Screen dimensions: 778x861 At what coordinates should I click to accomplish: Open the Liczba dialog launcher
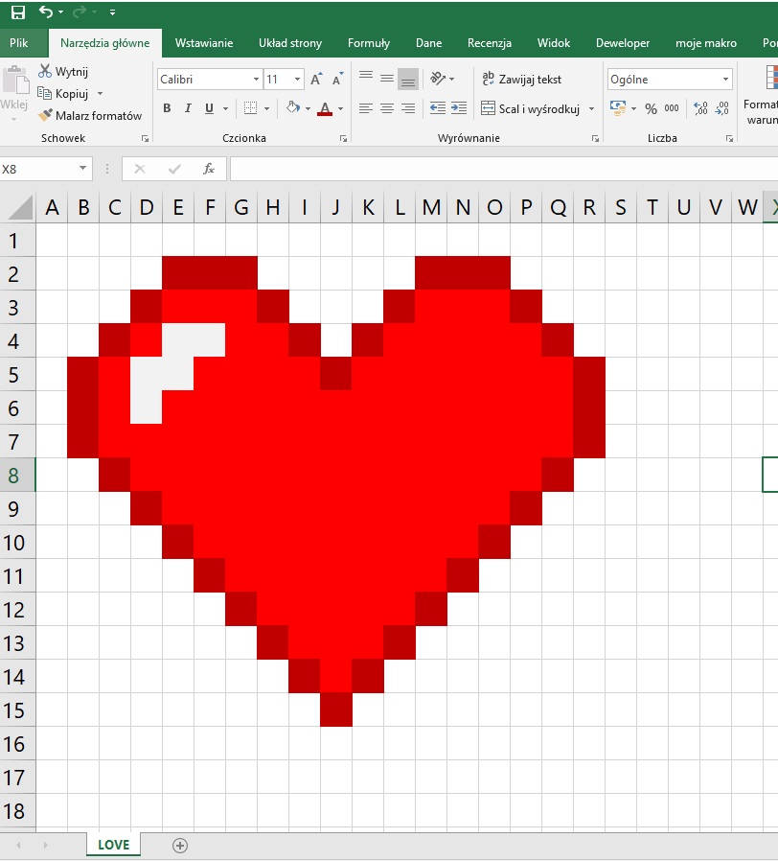(730, 139)
